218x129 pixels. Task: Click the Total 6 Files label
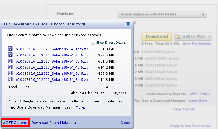pyautogui.click(x=19, y=87)
